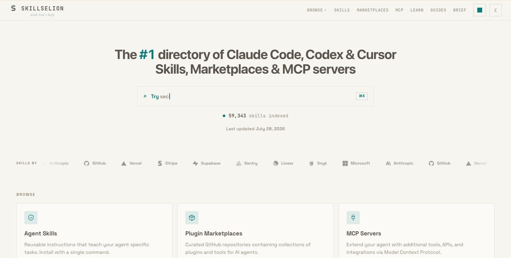Click the SKILLSELION brand name
The height and width of the screenshot is (258, 511).
(x=42, y=8)
